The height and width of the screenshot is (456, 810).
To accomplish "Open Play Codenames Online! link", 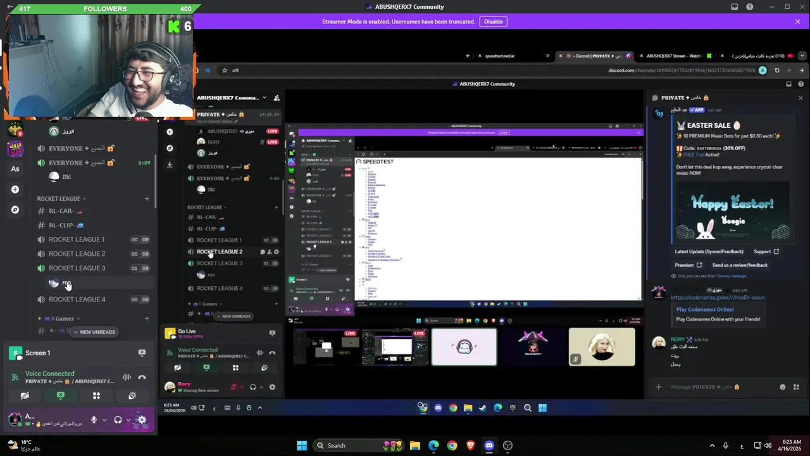I will (x=704, y=310).
